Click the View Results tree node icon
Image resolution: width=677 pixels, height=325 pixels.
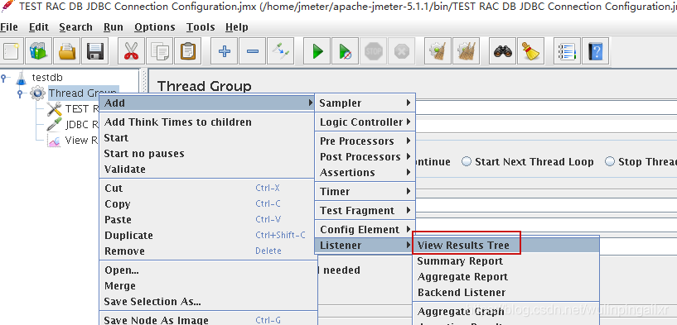55,141
